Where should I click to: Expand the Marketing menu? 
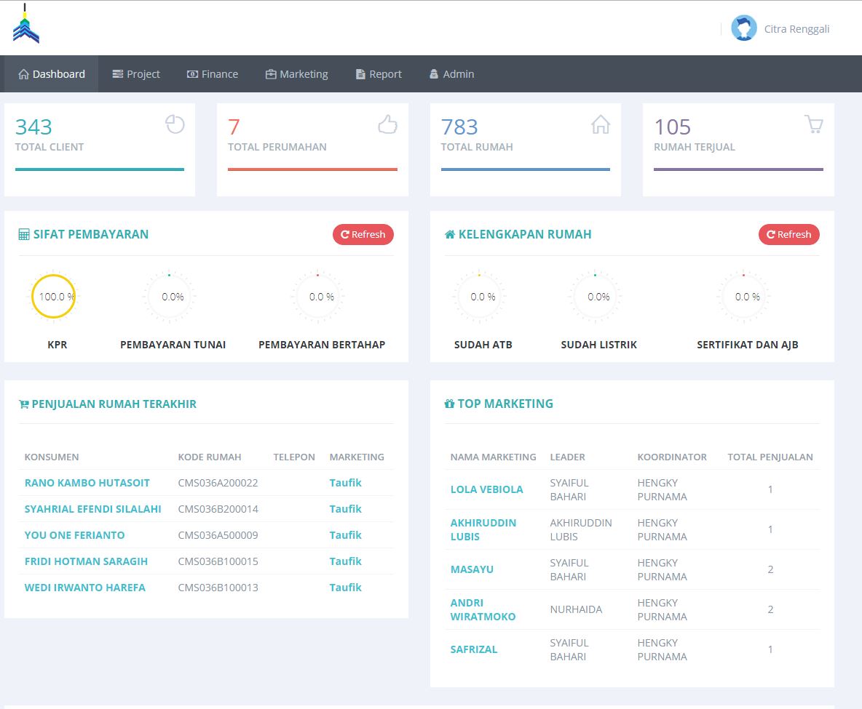(x=296, y=74)
